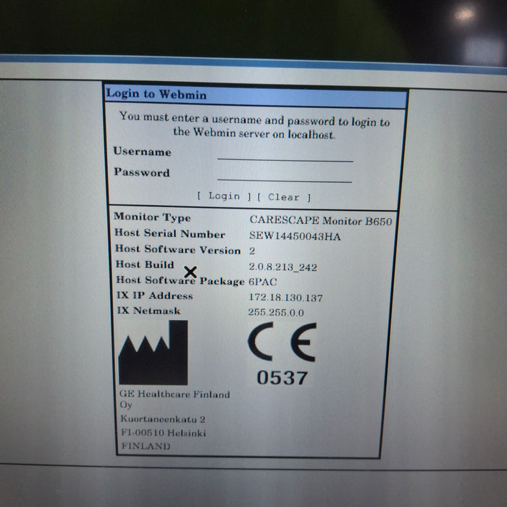The image size is (507, 507).
Task: Click the Password label
Action: pyautogui.click(x=141, y=172)
